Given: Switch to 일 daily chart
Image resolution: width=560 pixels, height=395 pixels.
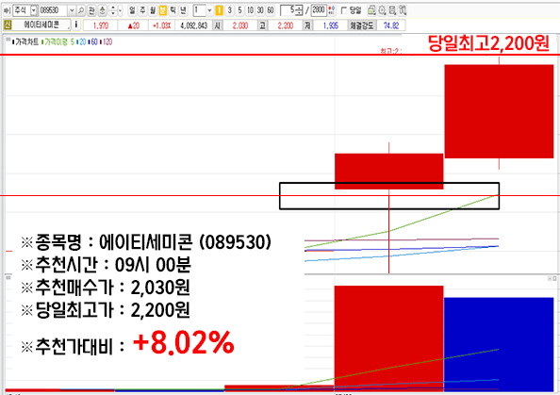Looking at the screenshot, I should click(132, 10).
